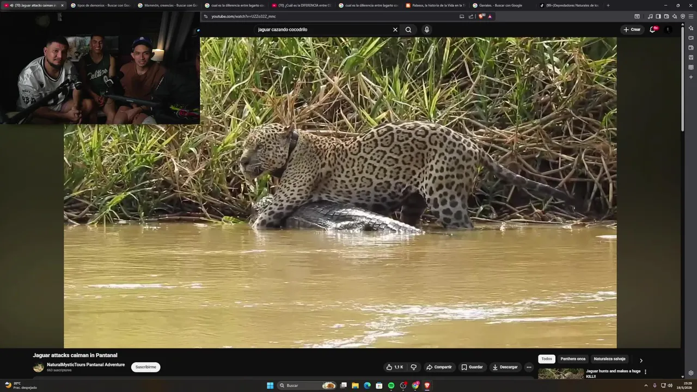Click the Windows taskbar Buscar search box
Image resolution: width=697 pixels, height=392 pixels.
tap(307, 385)
